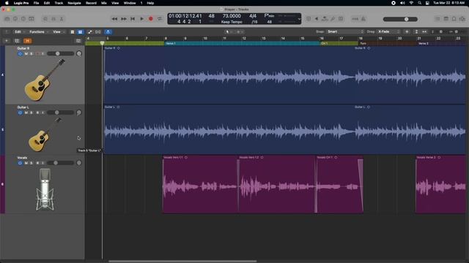Screen dimensions: 469x263
Task: Toggle Catch Playhead blue button
Action: pos(108,32)
